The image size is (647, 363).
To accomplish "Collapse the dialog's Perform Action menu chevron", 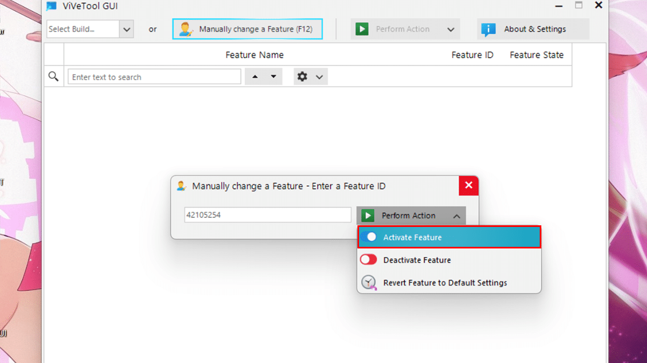I will click(x=457, y=216).
